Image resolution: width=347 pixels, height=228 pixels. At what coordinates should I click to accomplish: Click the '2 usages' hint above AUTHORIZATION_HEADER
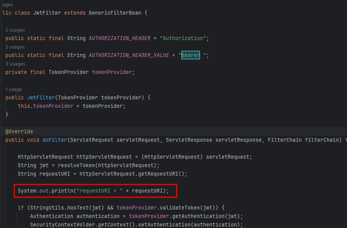point(15,30)
